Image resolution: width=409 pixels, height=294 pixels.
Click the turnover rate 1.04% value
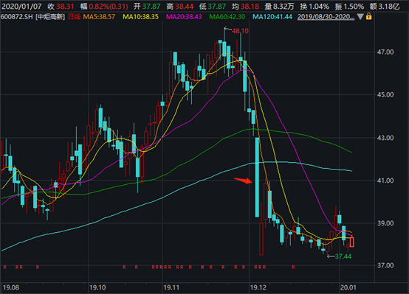(318, 6)
